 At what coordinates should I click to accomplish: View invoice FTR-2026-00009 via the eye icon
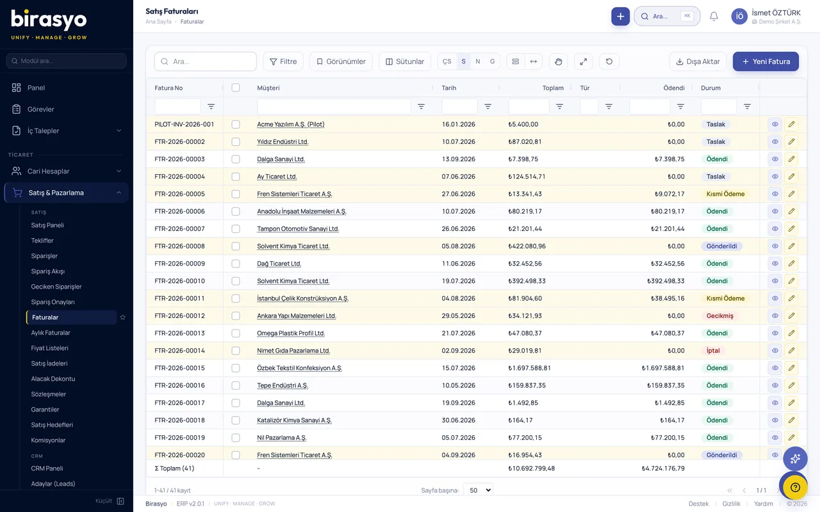click(x=775, y=263)
